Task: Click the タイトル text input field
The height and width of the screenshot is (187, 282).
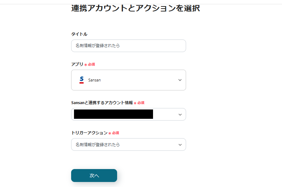Action: 128,46
